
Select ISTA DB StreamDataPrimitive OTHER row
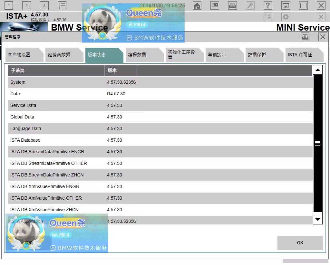coord(160,163)
